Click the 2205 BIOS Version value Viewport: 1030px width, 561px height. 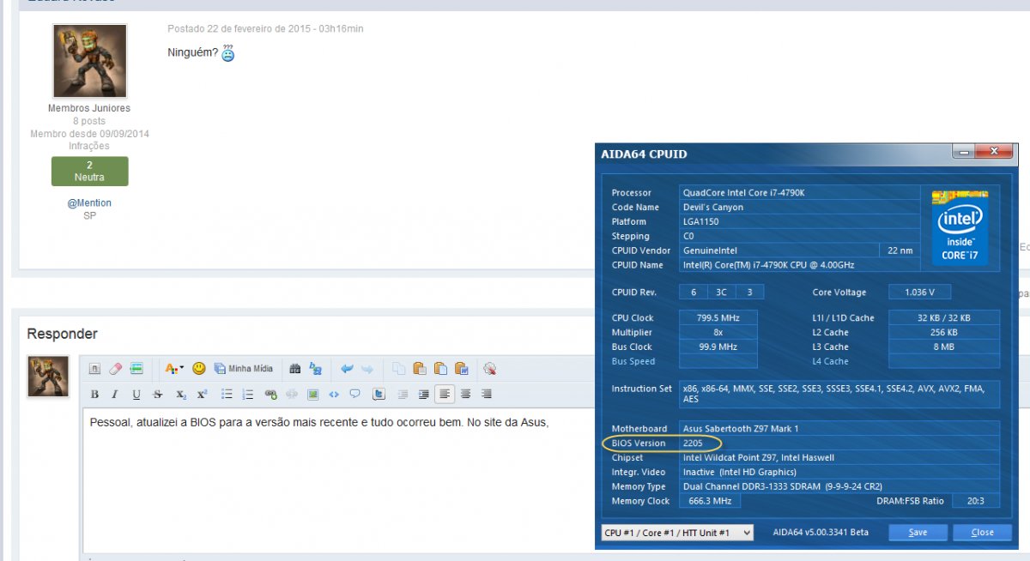[x=692, y=443]
